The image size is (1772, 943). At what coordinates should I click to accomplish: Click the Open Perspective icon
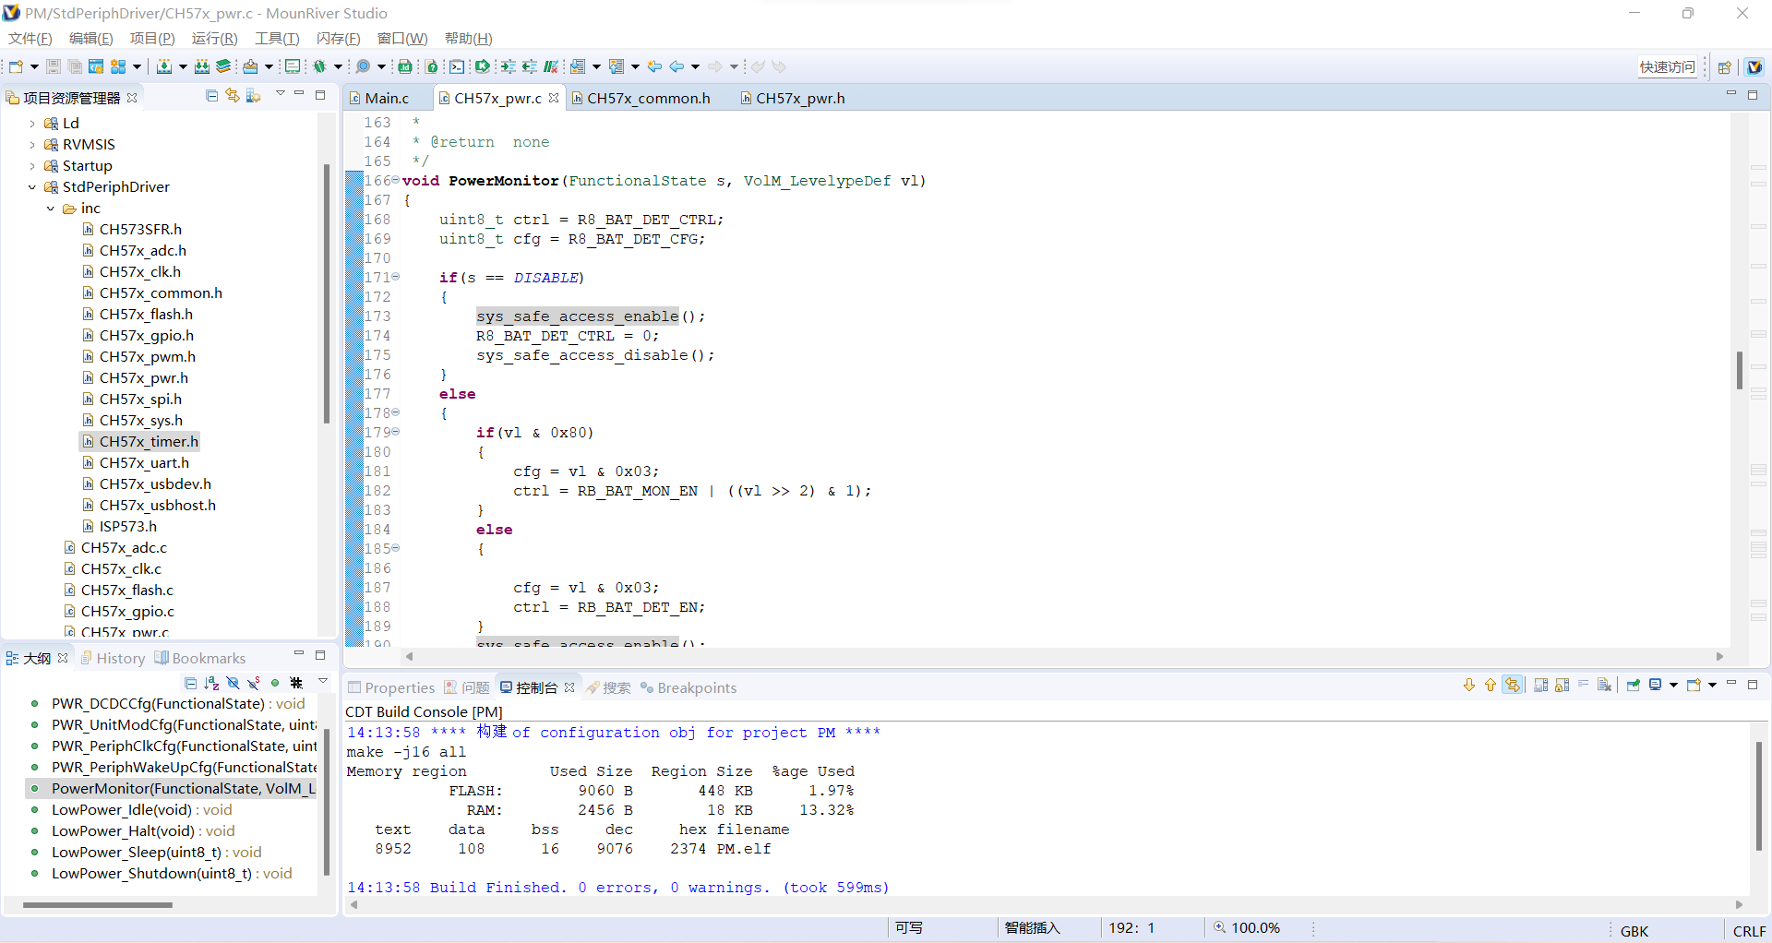tap(1724, 67)
